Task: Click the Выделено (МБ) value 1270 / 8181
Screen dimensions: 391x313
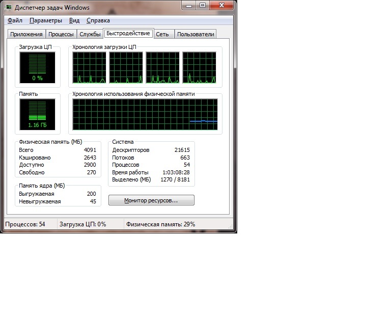Action: click(175, 179)
